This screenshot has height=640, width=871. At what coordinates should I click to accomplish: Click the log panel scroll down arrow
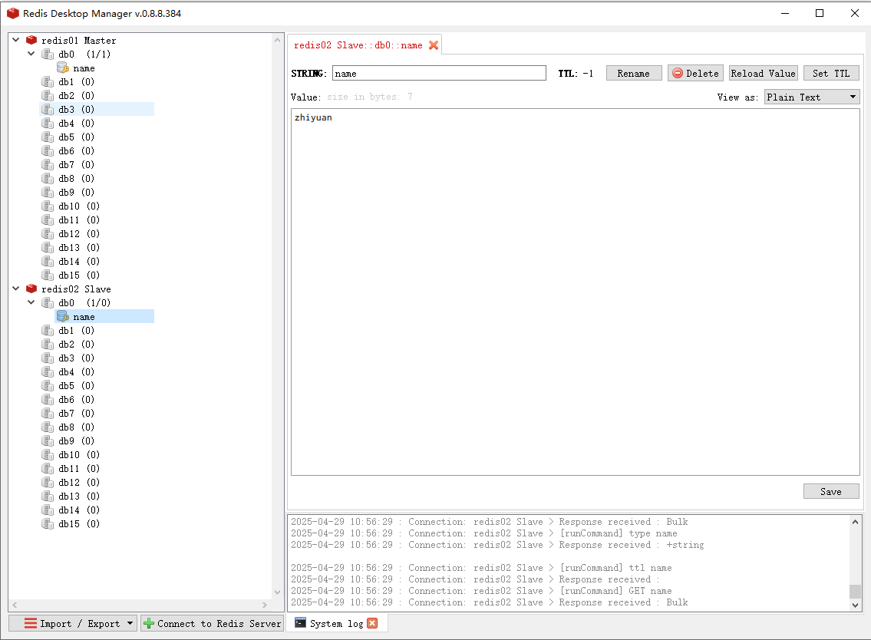(856, 605)
